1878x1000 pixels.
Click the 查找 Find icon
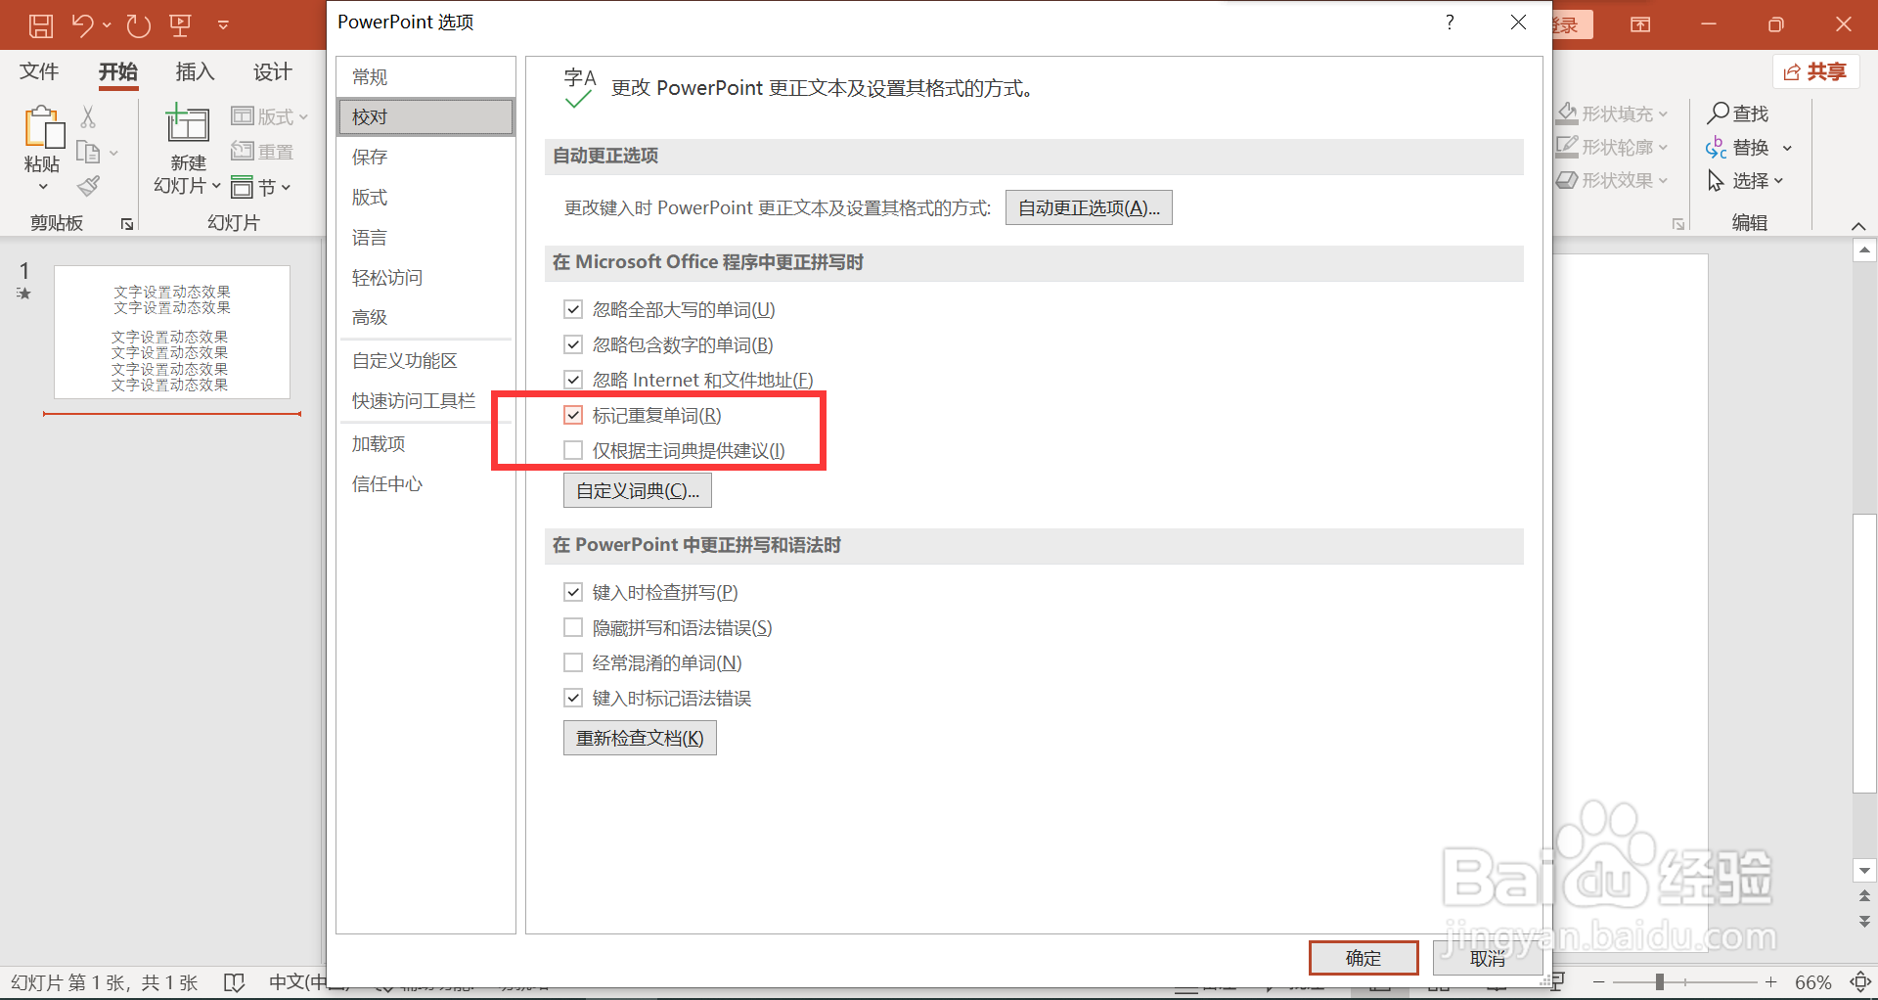(1719, 113)
